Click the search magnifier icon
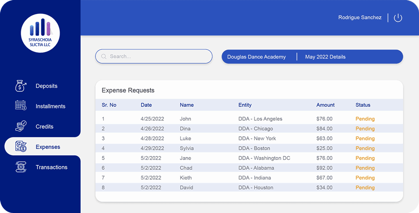This screenshot has width=419, height=213. (x=104, y=57)
